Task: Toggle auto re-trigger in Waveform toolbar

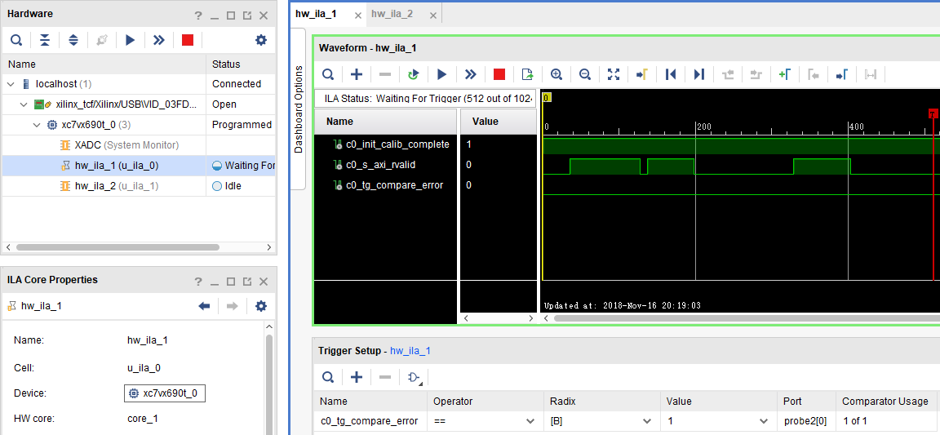Action: point(413,74)
